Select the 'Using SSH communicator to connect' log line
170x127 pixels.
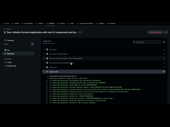(77, 101)
